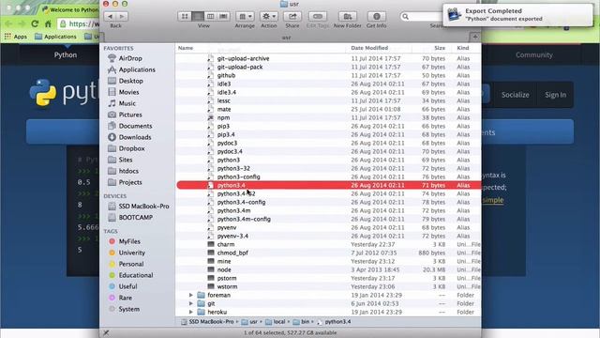Viewport: 600px width, 338px height.
Task: Switch Finder to Cover Flow view
Action: coord(223,16)
